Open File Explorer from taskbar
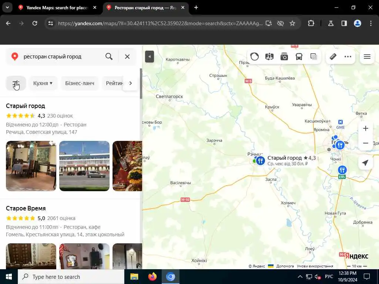 pyautogui.click(x=134, y=277)
